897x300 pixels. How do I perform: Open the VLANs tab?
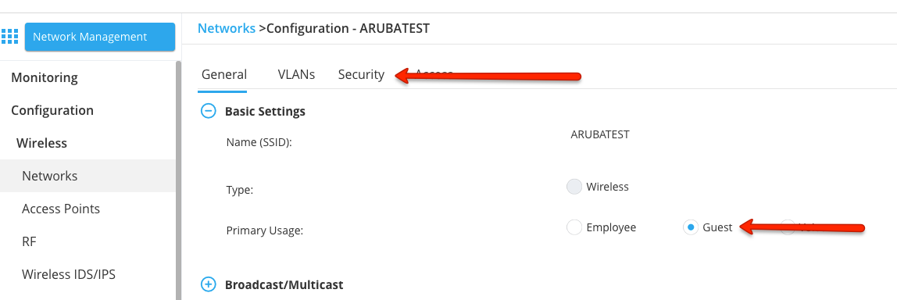(x=296, y=74)
